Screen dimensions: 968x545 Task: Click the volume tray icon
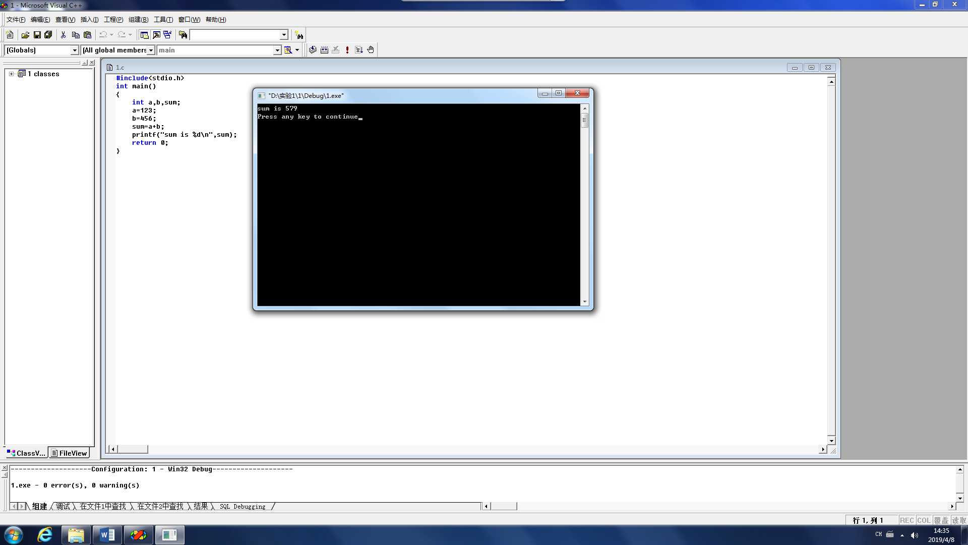click(915, 535)
